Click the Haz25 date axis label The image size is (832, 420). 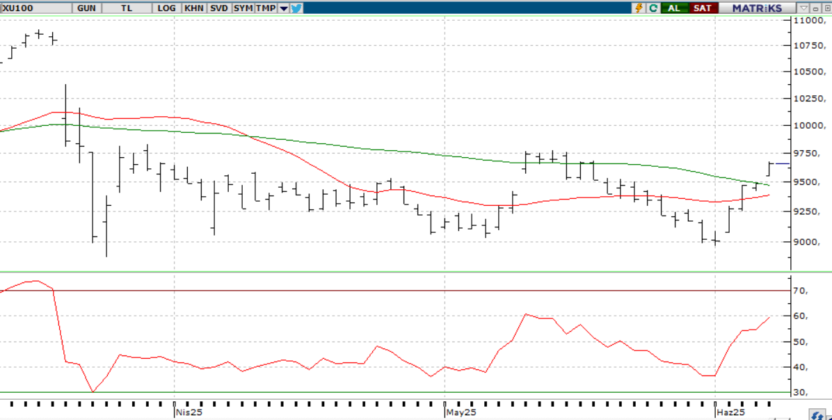coord(730,412)
